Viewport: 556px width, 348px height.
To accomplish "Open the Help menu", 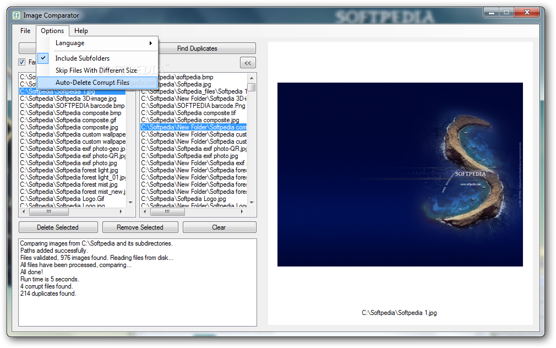I will 81,31.
